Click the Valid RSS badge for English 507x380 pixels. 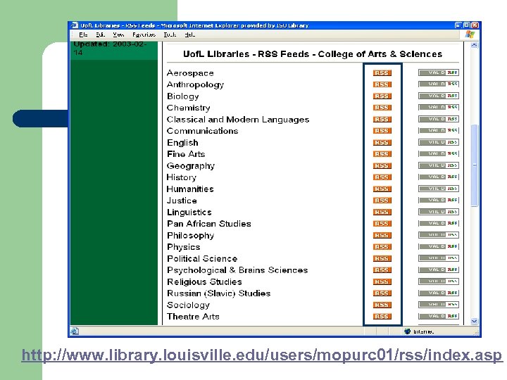(439, 142)
